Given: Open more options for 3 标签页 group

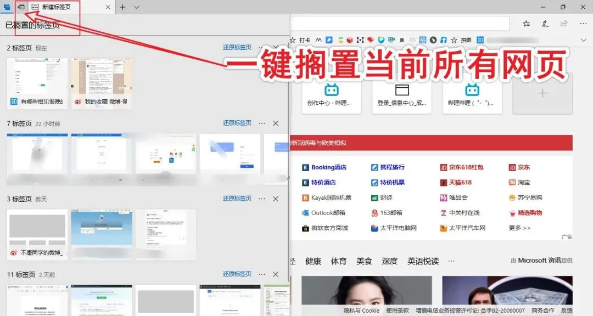Looking at the screenshot, I should [262, 199].
